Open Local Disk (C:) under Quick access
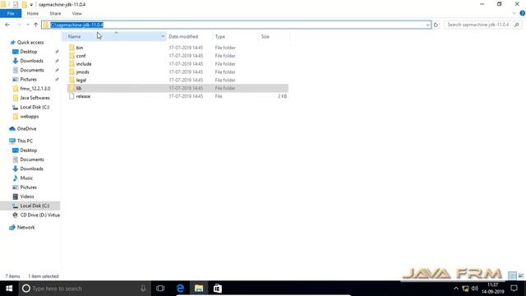 pyautogui.click(x=35, y=107)
